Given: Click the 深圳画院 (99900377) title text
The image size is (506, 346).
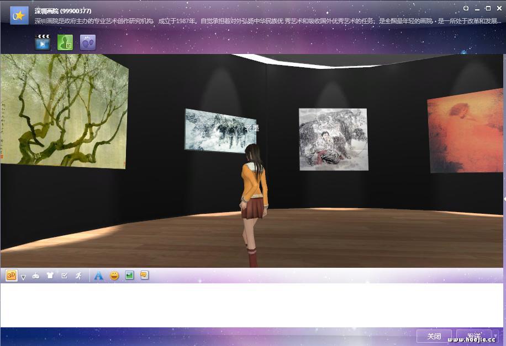Looking at the screenshot, I should (x=63, y=11).
